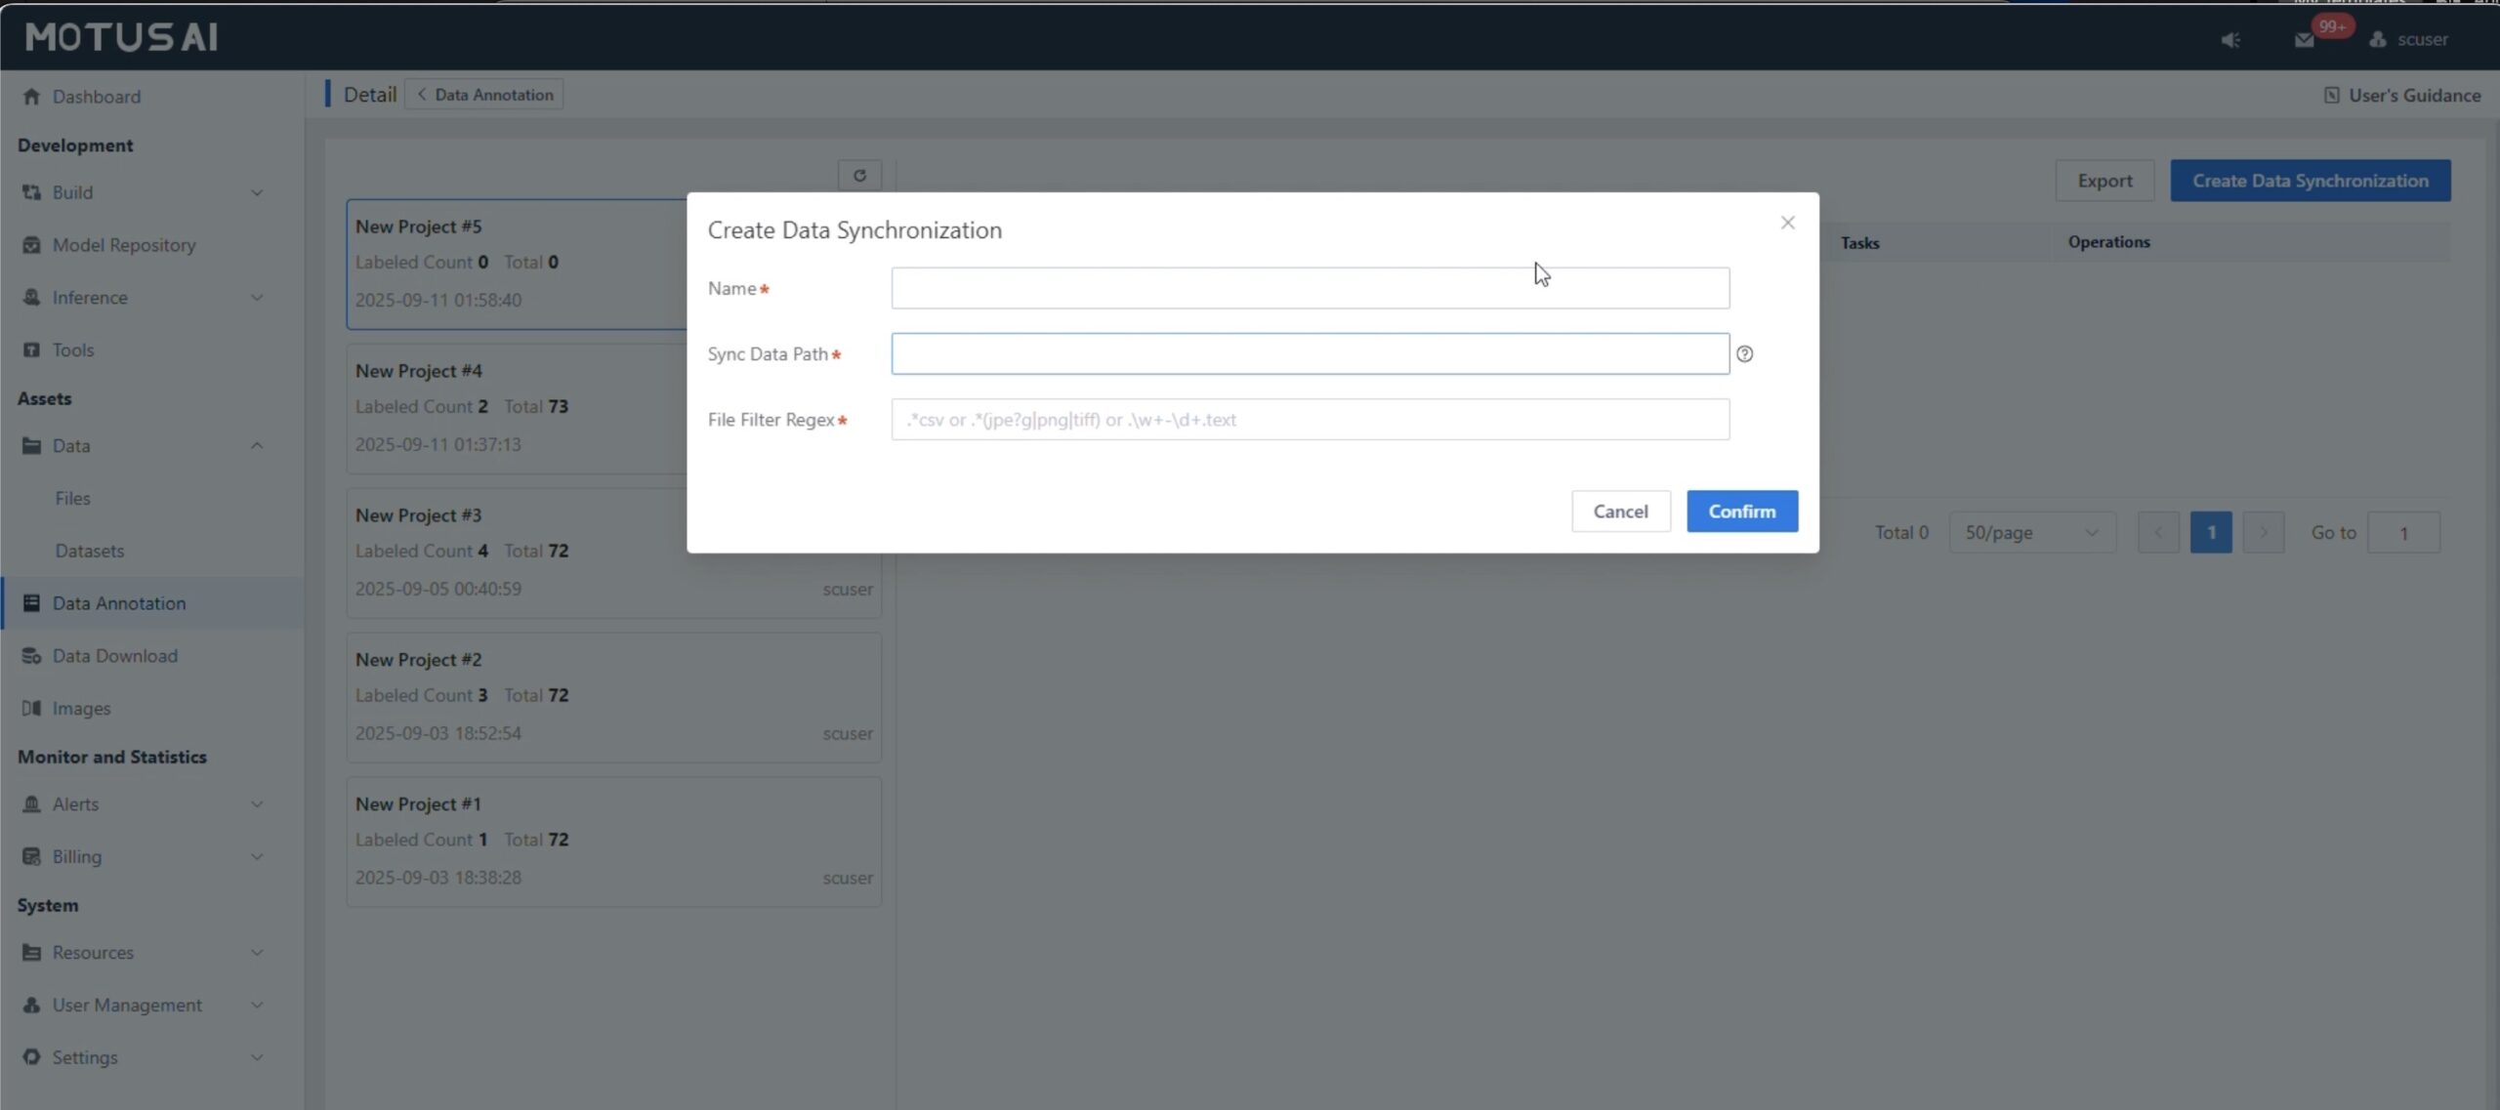2500x1110 pixels.
Task: Open Model Repository sidebar item
Action: click(x=124, y=245)
